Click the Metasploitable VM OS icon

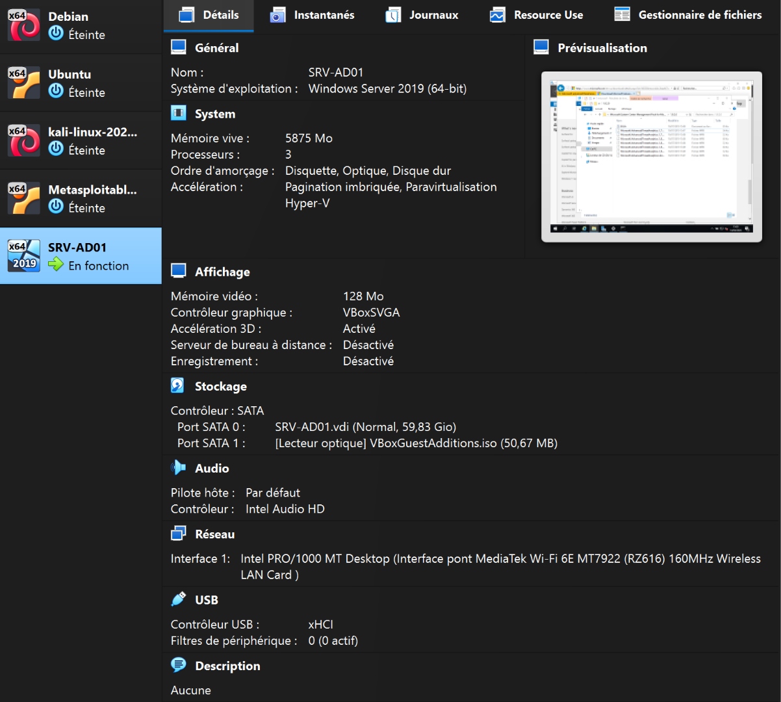tap(24, 198)
